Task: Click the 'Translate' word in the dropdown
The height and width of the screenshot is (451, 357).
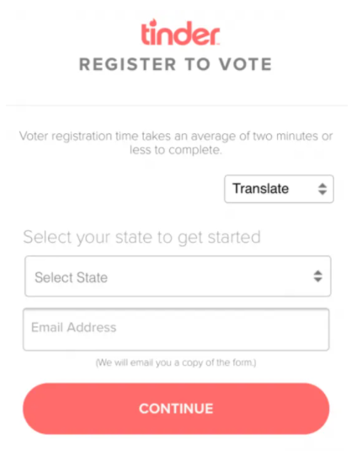Action: 260,189
